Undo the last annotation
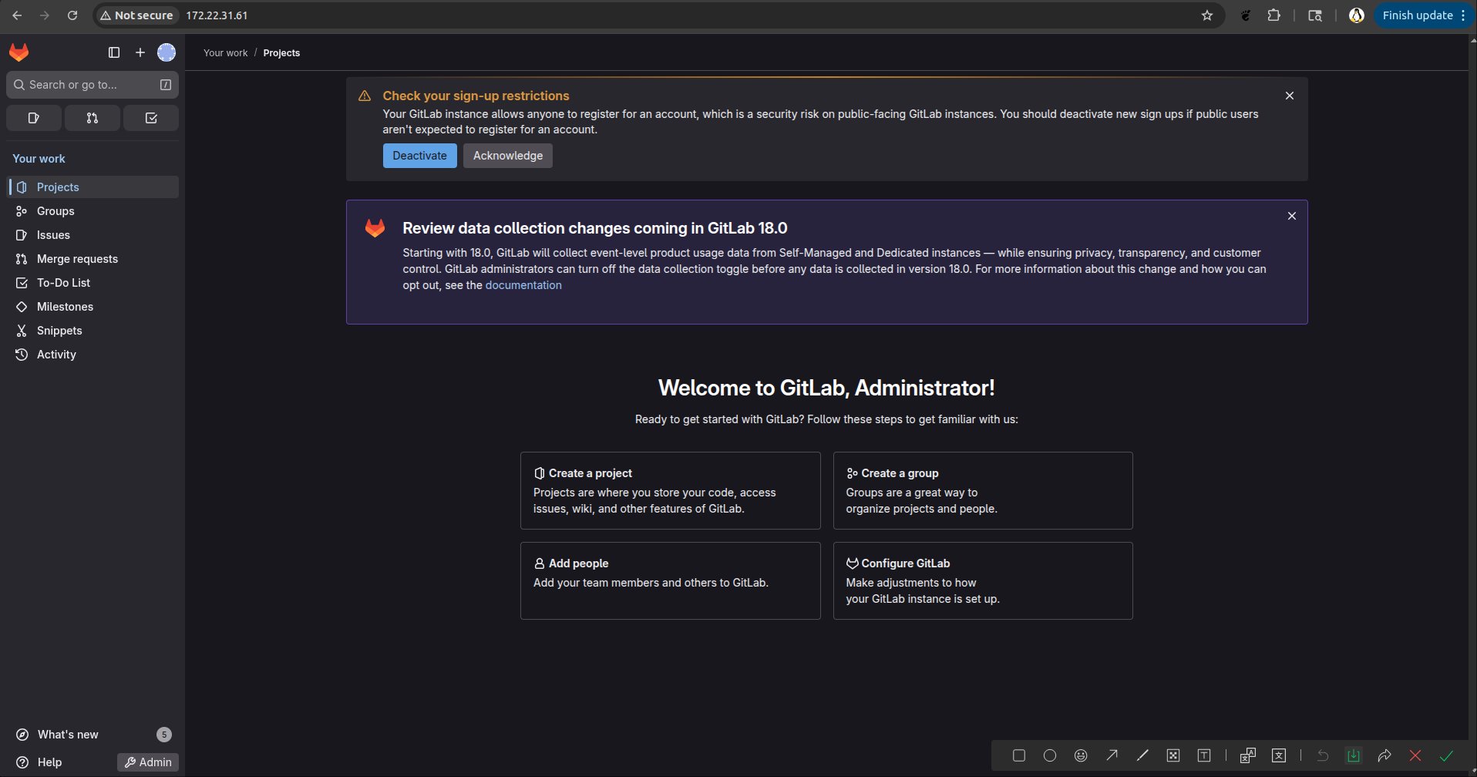This screenshot has width=1477, height=777. [x=1323, y=755]
